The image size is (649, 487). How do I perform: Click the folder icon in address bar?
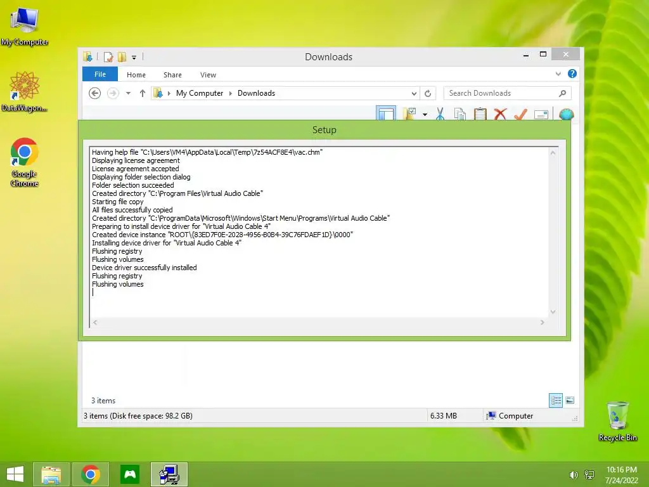(158, 93)
